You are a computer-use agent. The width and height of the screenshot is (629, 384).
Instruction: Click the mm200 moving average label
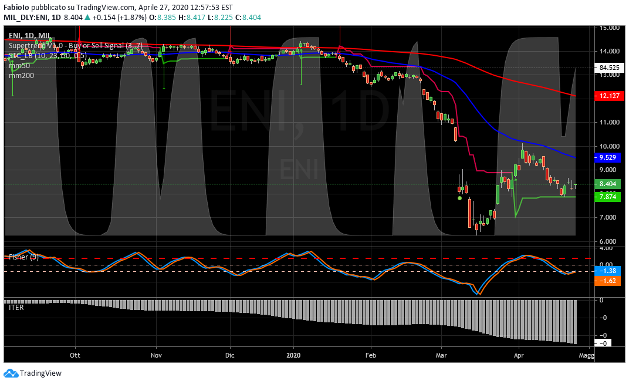click(21, 75)
